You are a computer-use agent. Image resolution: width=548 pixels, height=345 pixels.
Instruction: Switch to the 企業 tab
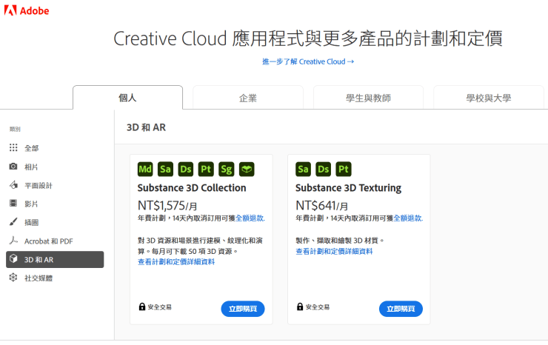click(248, 98)
